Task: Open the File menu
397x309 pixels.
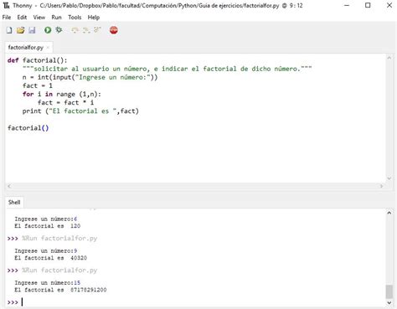Action: tap(7, 18)
